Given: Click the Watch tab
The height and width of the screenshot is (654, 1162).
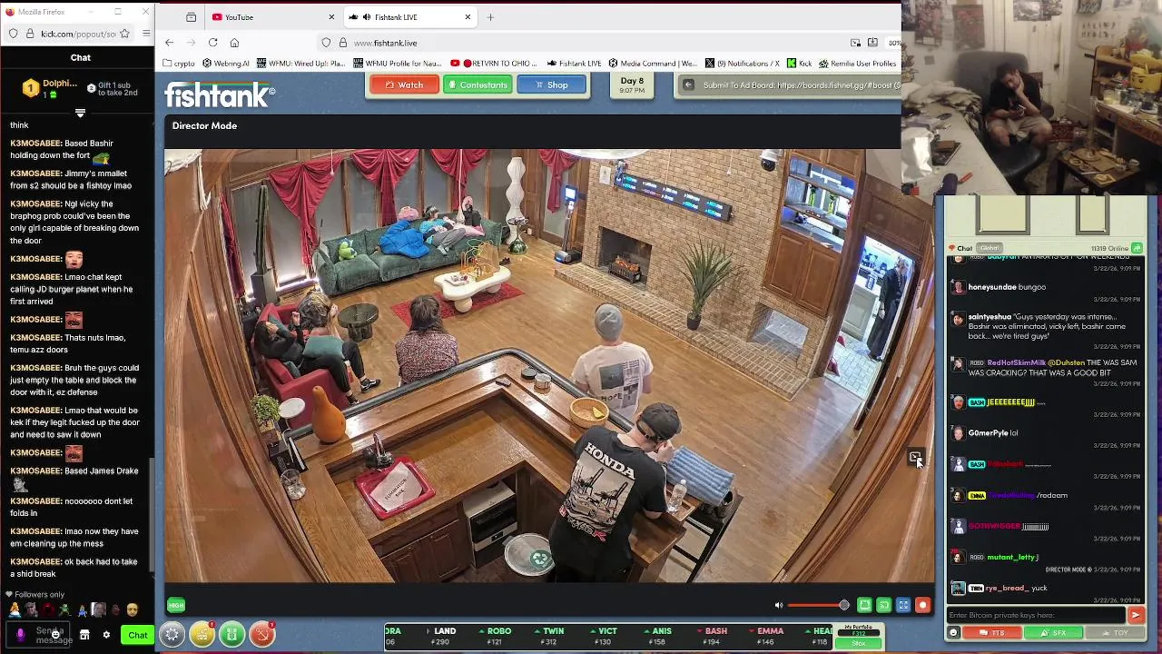Looking at the screenshot, I should (x=404, y=84).
